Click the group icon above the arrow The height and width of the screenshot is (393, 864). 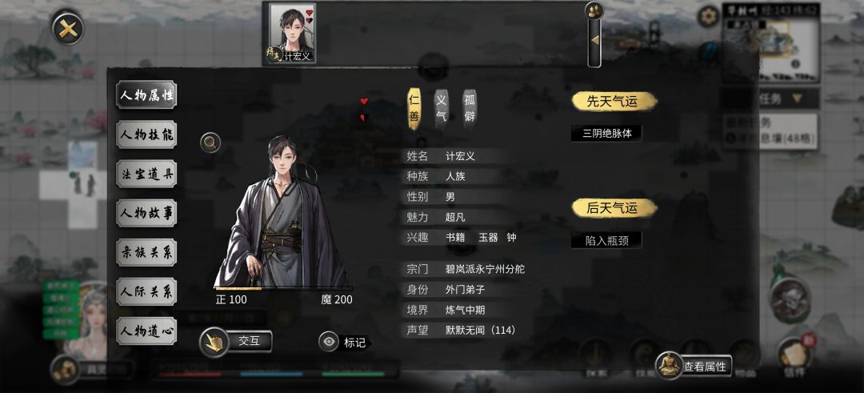(594, 10)
